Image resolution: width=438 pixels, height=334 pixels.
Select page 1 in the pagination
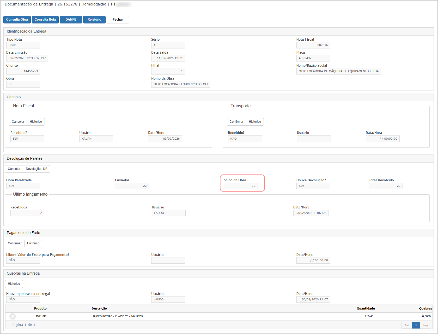[x=416, y=325]
